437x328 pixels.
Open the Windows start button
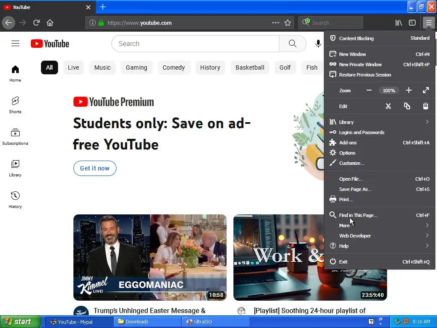(x=20, y=322)
